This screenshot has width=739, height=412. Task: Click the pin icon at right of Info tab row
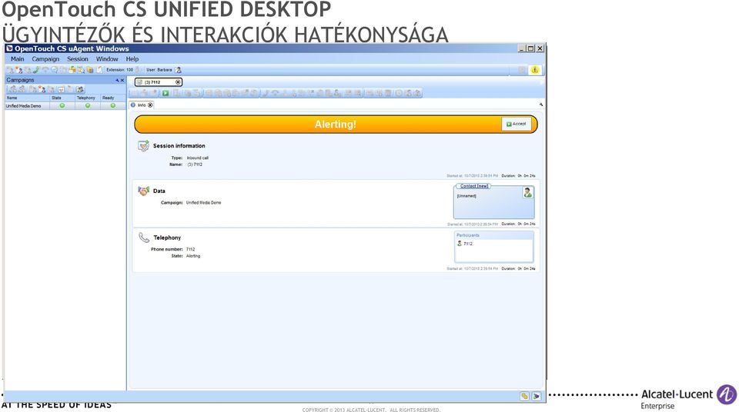click(541, 105)
